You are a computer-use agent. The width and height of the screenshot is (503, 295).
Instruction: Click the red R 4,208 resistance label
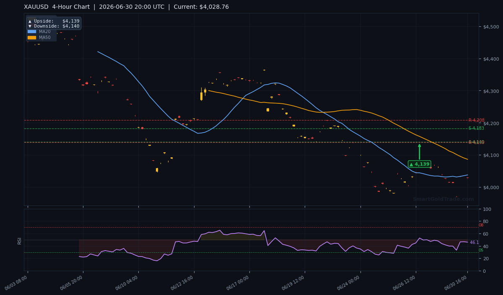click(x=476, y=120)
